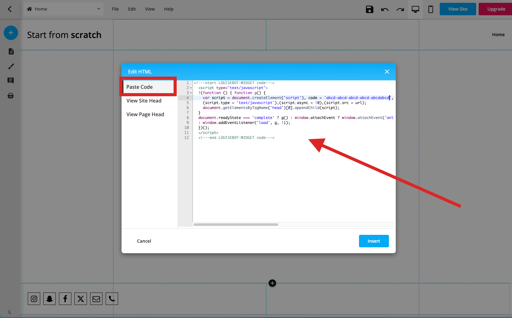Click the phone social icon

click(112, 299)
